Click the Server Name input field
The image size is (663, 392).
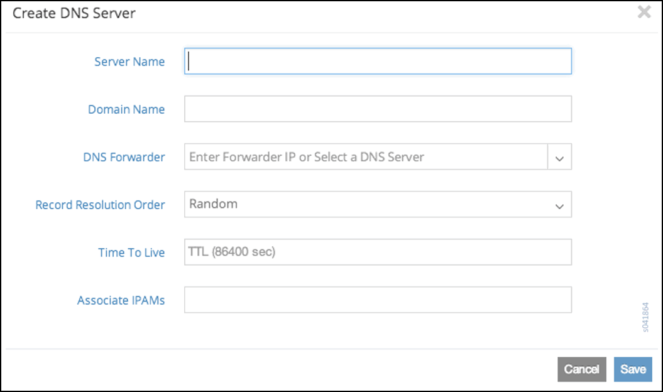[x=378, y=62]
